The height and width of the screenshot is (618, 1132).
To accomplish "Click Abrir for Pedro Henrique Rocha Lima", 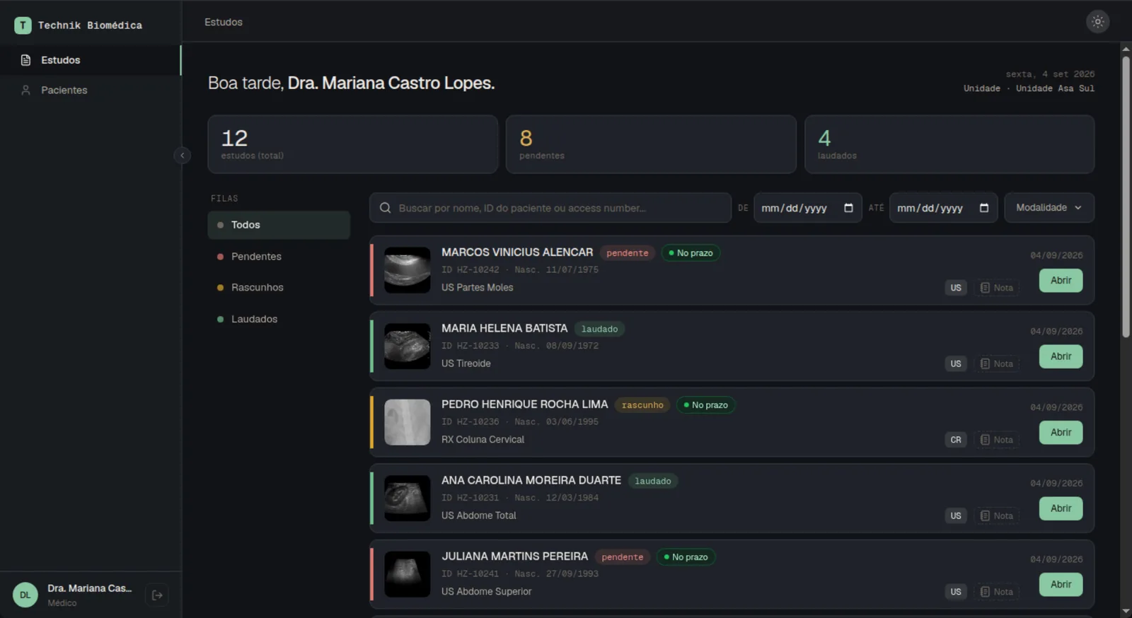I will coord(1061,433).
